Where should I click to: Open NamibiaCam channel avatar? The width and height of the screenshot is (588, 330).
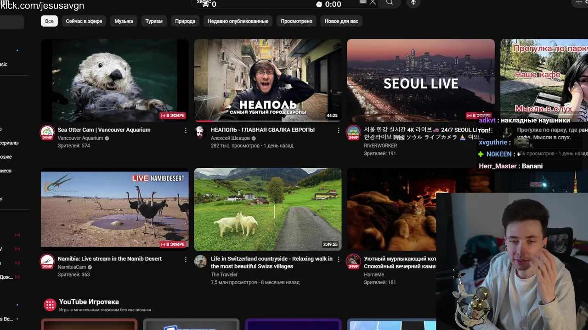pos(47,261)
